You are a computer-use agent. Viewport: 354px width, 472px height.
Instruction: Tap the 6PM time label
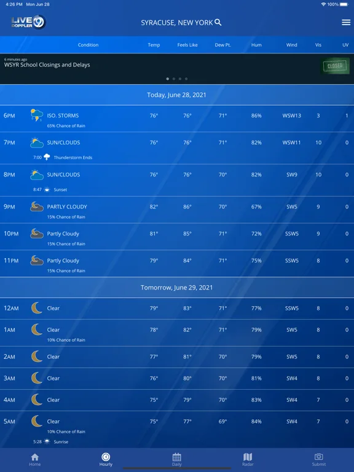[x=9, y=116]
